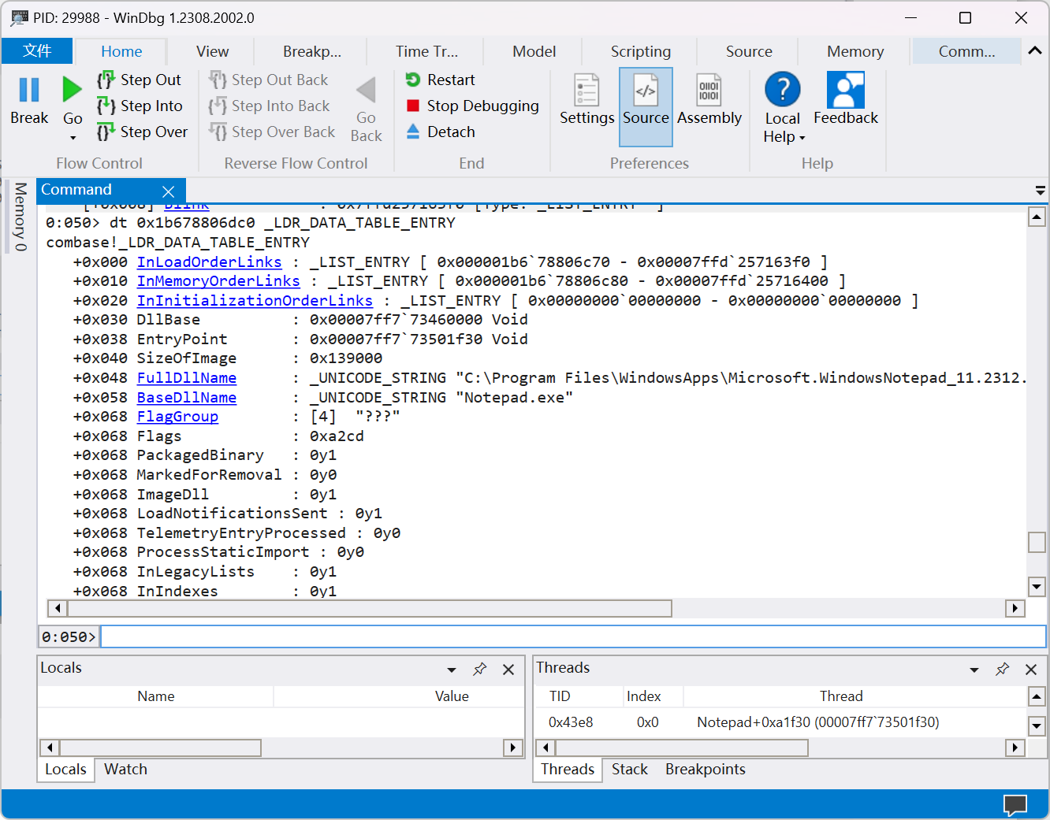Click the Step Over icon
The image size is (1050, 820).
point(106,132)
